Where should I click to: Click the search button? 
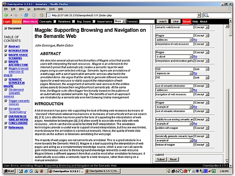[x=163, y=22]
